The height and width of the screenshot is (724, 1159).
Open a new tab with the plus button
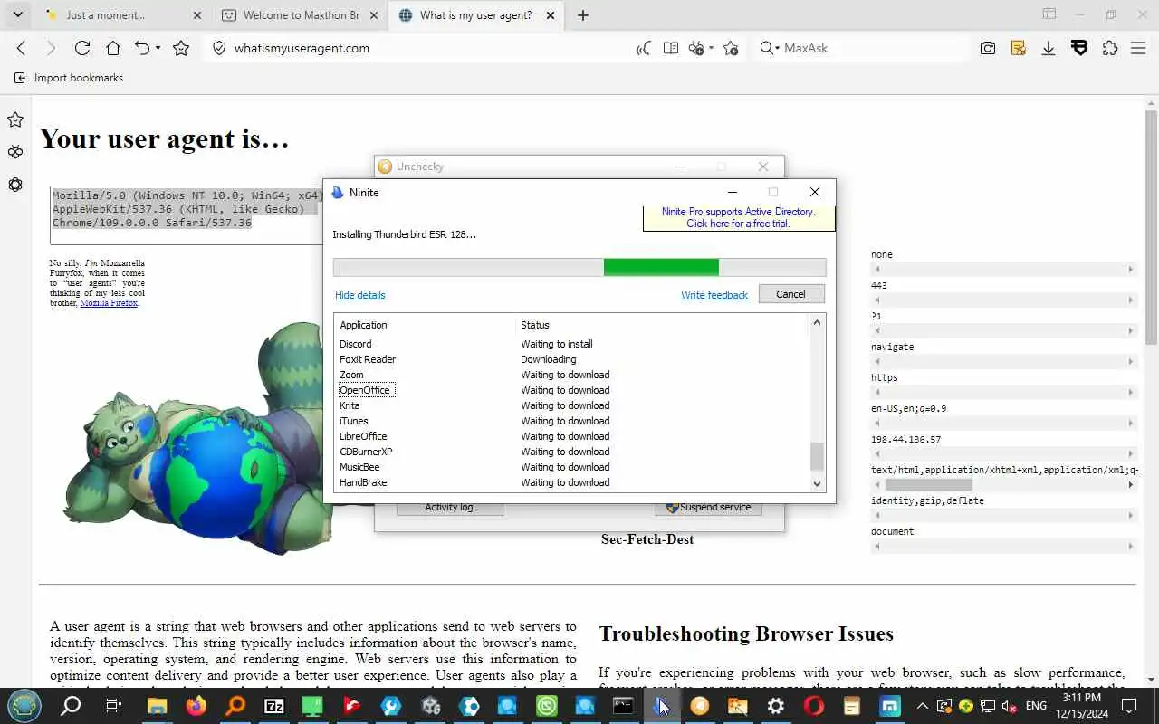click(x=583, y=15)
